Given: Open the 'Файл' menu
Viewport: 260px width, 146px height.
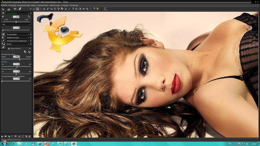Looking at the screenshot, I should coord(4,5).
